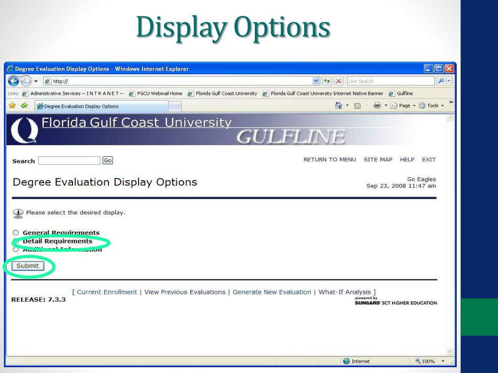Click the Internet zone globe icon
The image size is (498, 373).
click(346, 361)
